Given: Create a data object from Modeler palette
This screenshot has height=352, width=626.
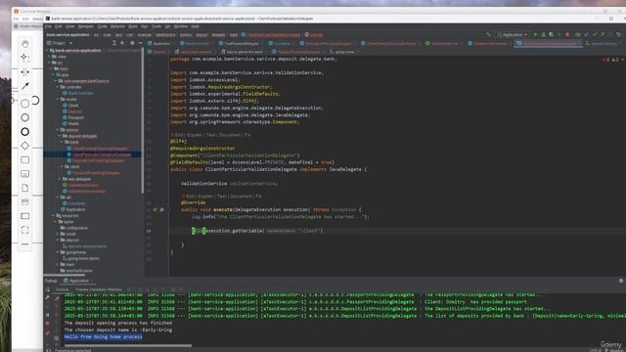Looking at the screenshot, I should point(25,188).
